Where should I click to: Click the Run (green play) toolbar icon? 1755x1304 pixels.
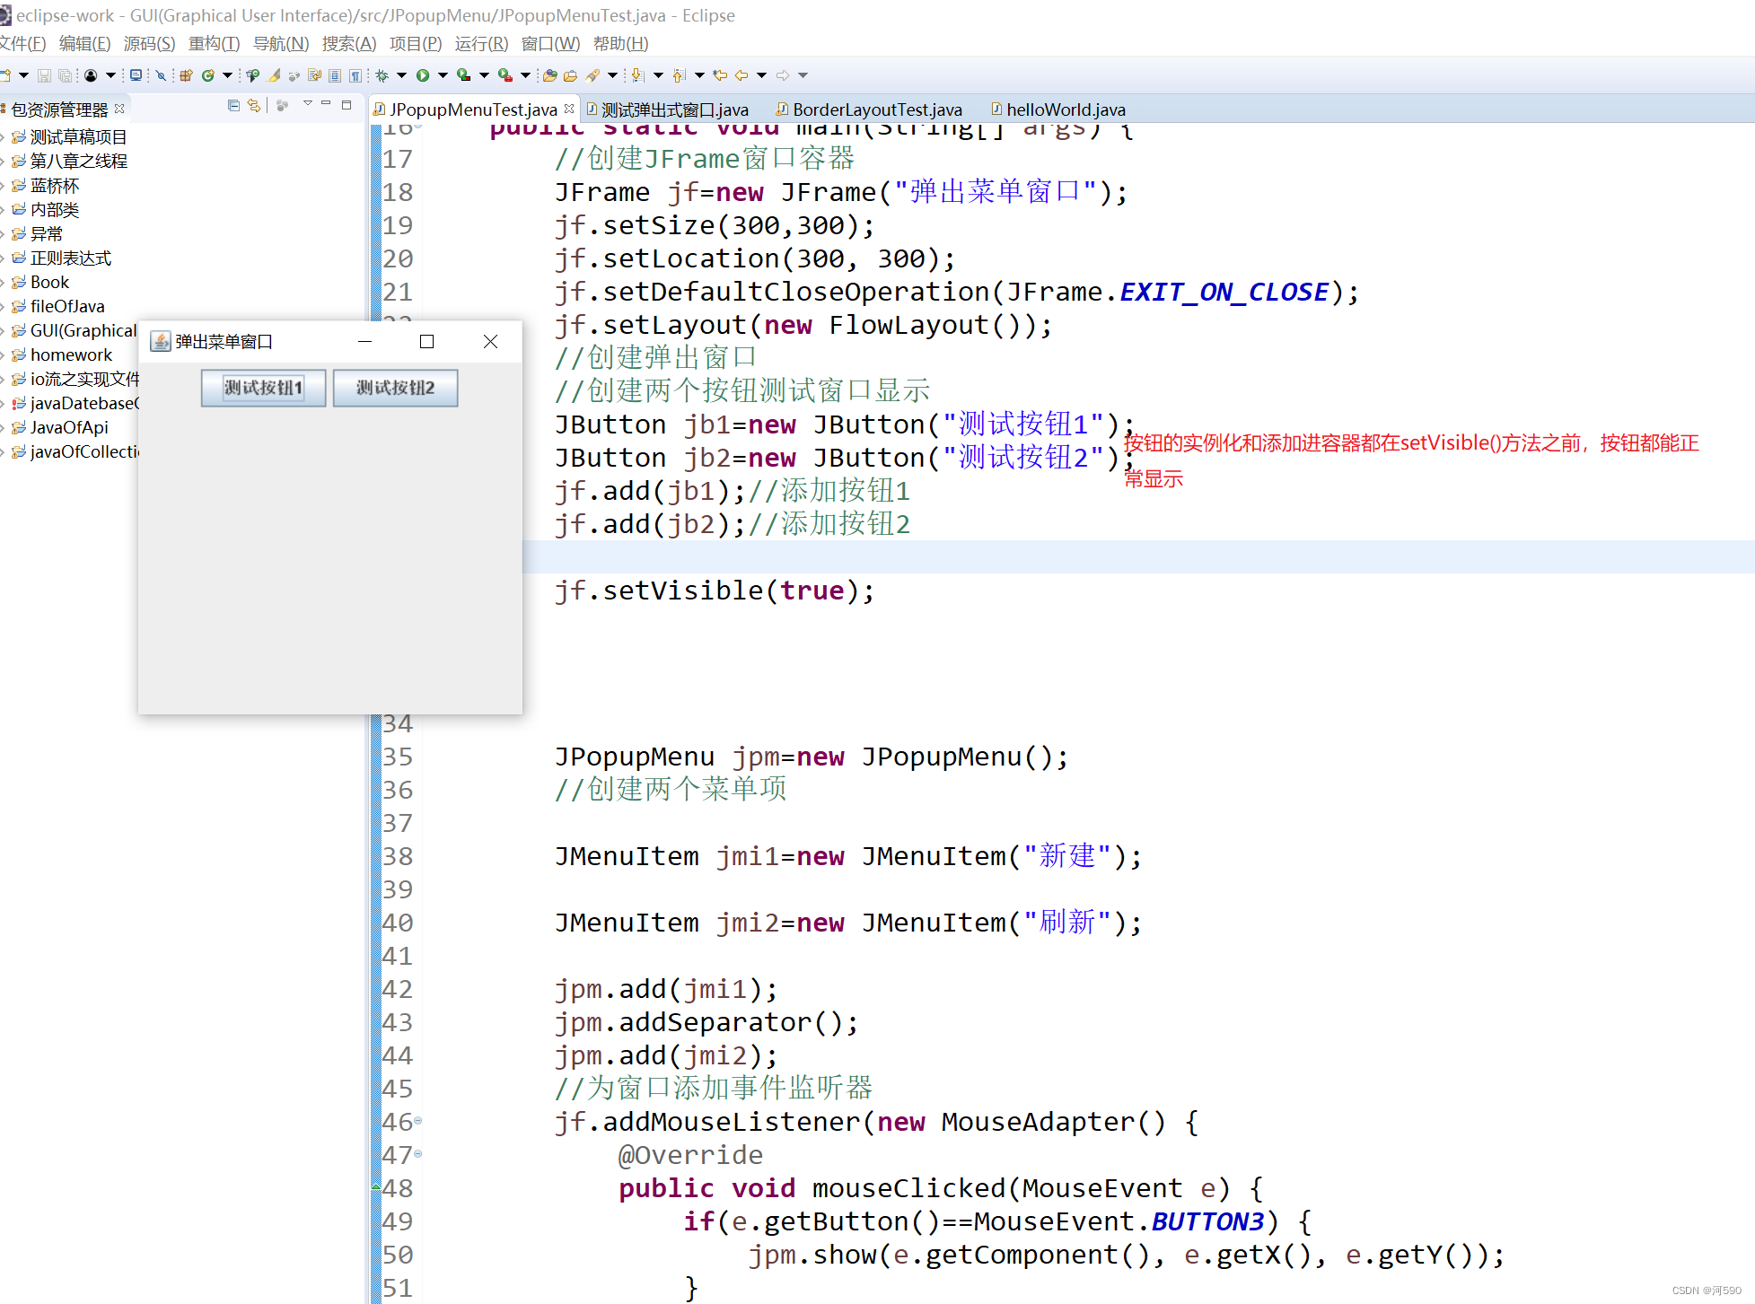pyautogui.click(x=422, y=75)
